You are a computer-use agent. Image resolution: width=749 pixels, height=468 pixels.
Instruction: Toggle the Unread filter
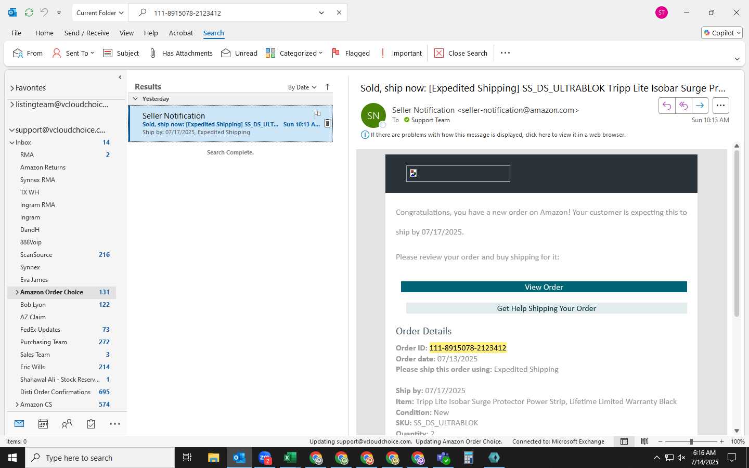click(239, 53)
